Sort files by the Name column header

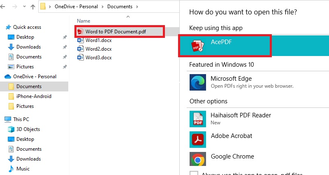click(83, 21)
